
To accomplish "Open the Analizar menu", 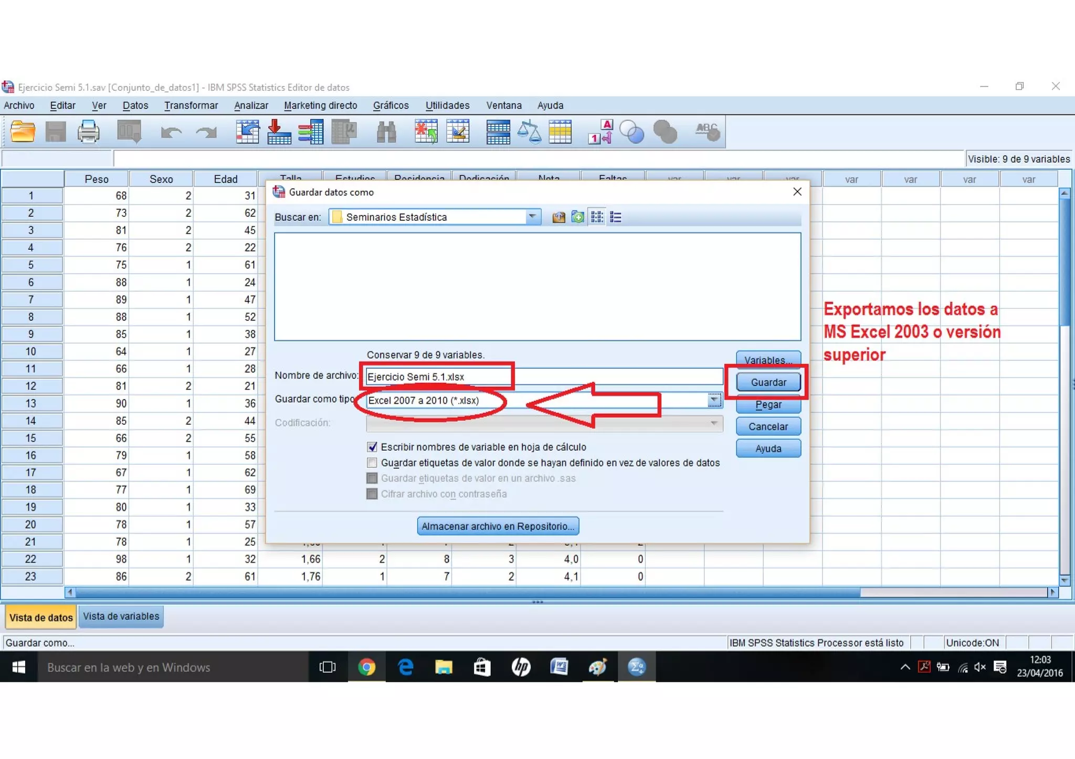I will (x=251, y=105).
